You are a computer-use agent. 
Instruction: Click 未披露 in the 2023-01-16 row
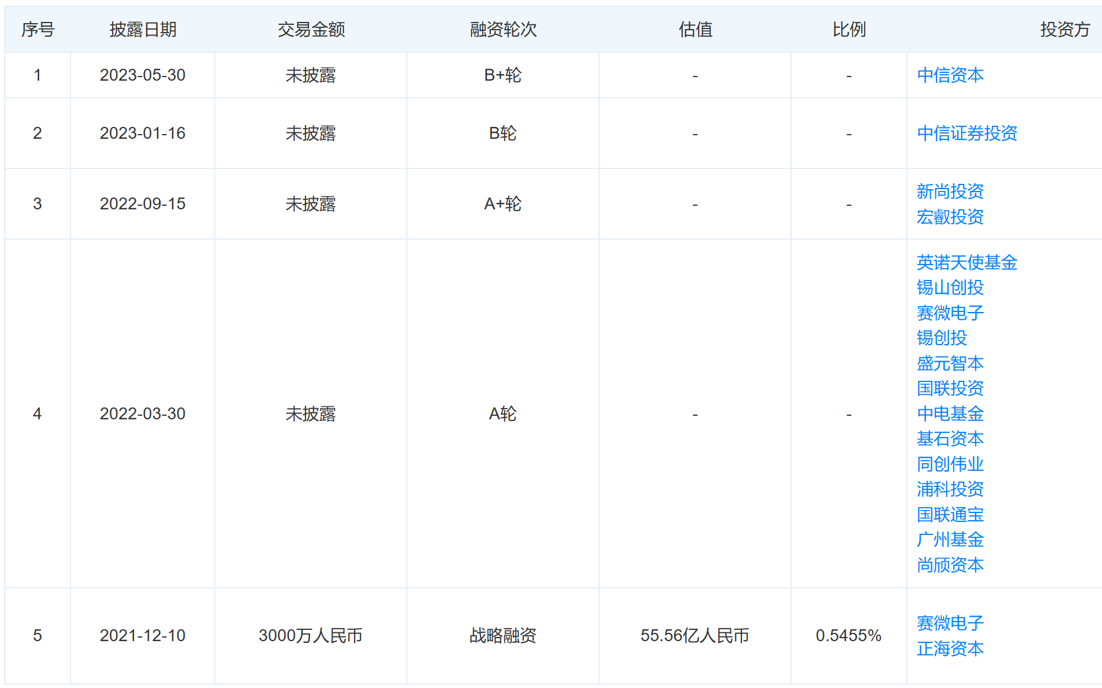tap(311, 133)
